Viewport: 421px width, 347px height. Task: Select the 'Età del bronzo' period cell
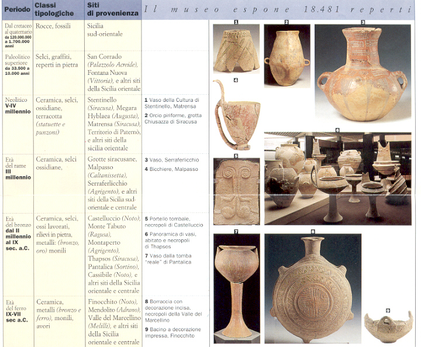coord(16,235)
